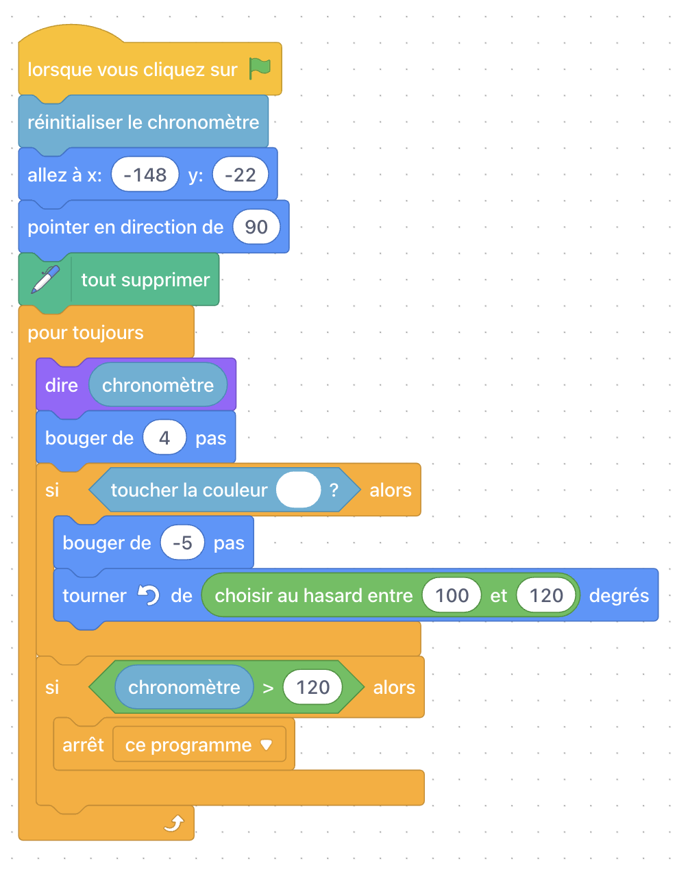Click the green flag icon in the hat block
This screenshot has height=874, width=677.
point(260,68)
